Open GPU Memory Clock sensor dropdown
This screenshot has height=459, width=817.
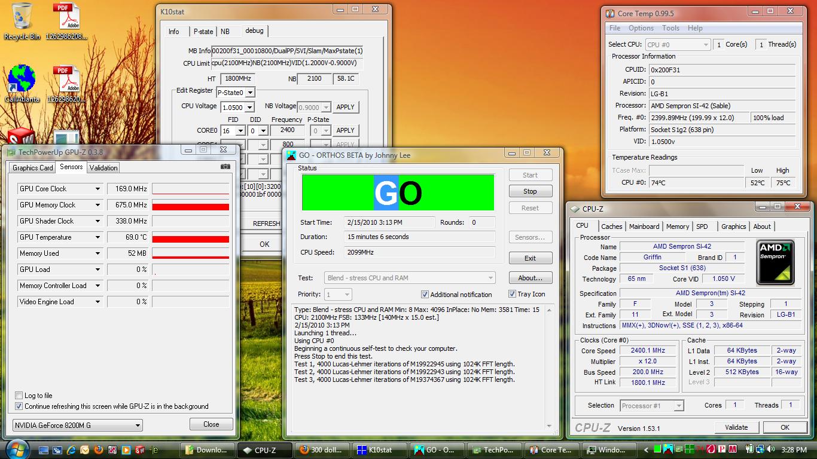tap(97, 205)
